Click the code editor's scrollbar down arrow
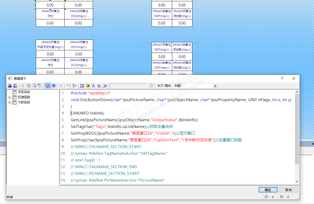Viewport: 314px width, 204px height. (297, 182)
